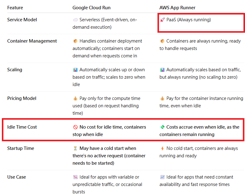
Task: Click the chart icon before Automatically scales based on traffic
Action: coord(162,70)
